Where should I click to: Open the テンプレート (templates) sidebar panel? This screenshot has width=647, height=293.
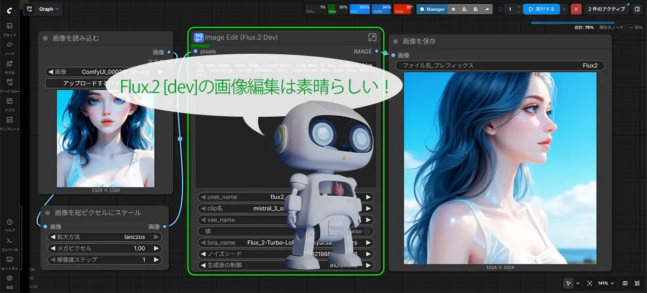[10, 123]
